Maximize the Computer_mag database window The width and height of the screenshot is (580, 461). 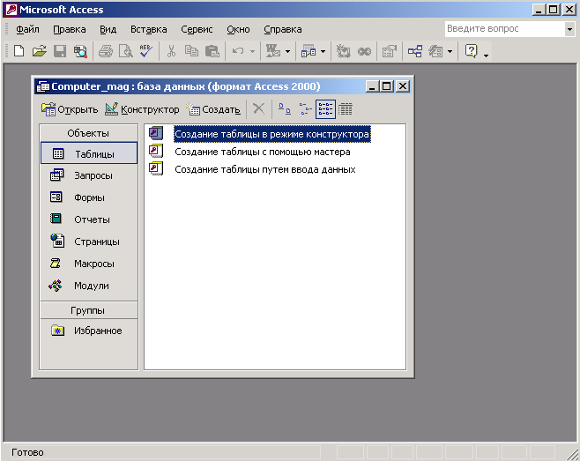[387, 86]
